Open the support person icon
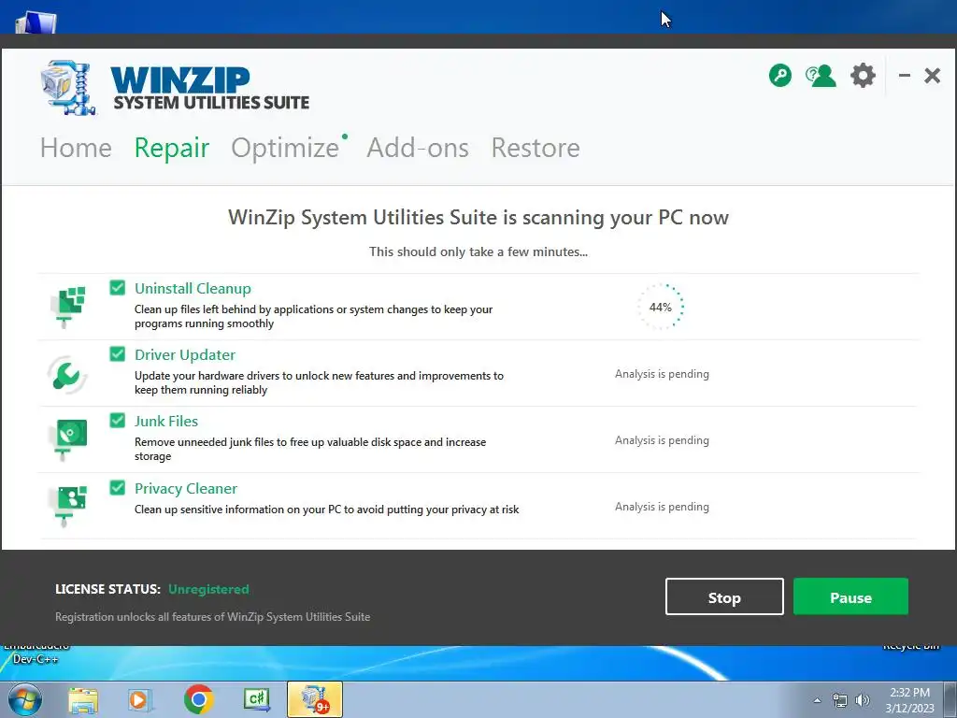 pos(821,76)
